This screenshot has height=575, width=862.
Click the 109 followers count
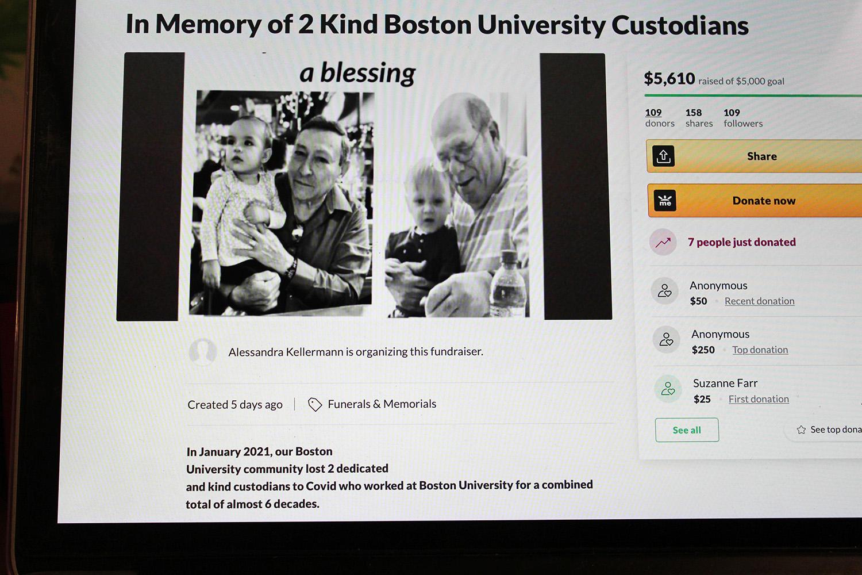pos(743,118)
